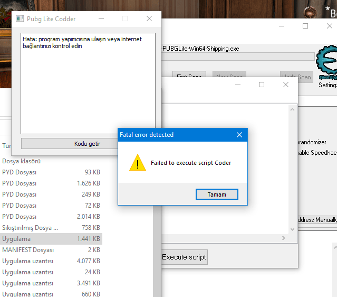Click the Enable Speedhack option text
Viewport: 337px width, 297px height.
(317, 153)
